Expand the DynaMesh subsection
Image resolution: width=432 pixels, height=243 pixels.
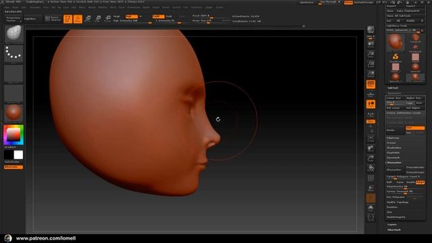point(393,157)
